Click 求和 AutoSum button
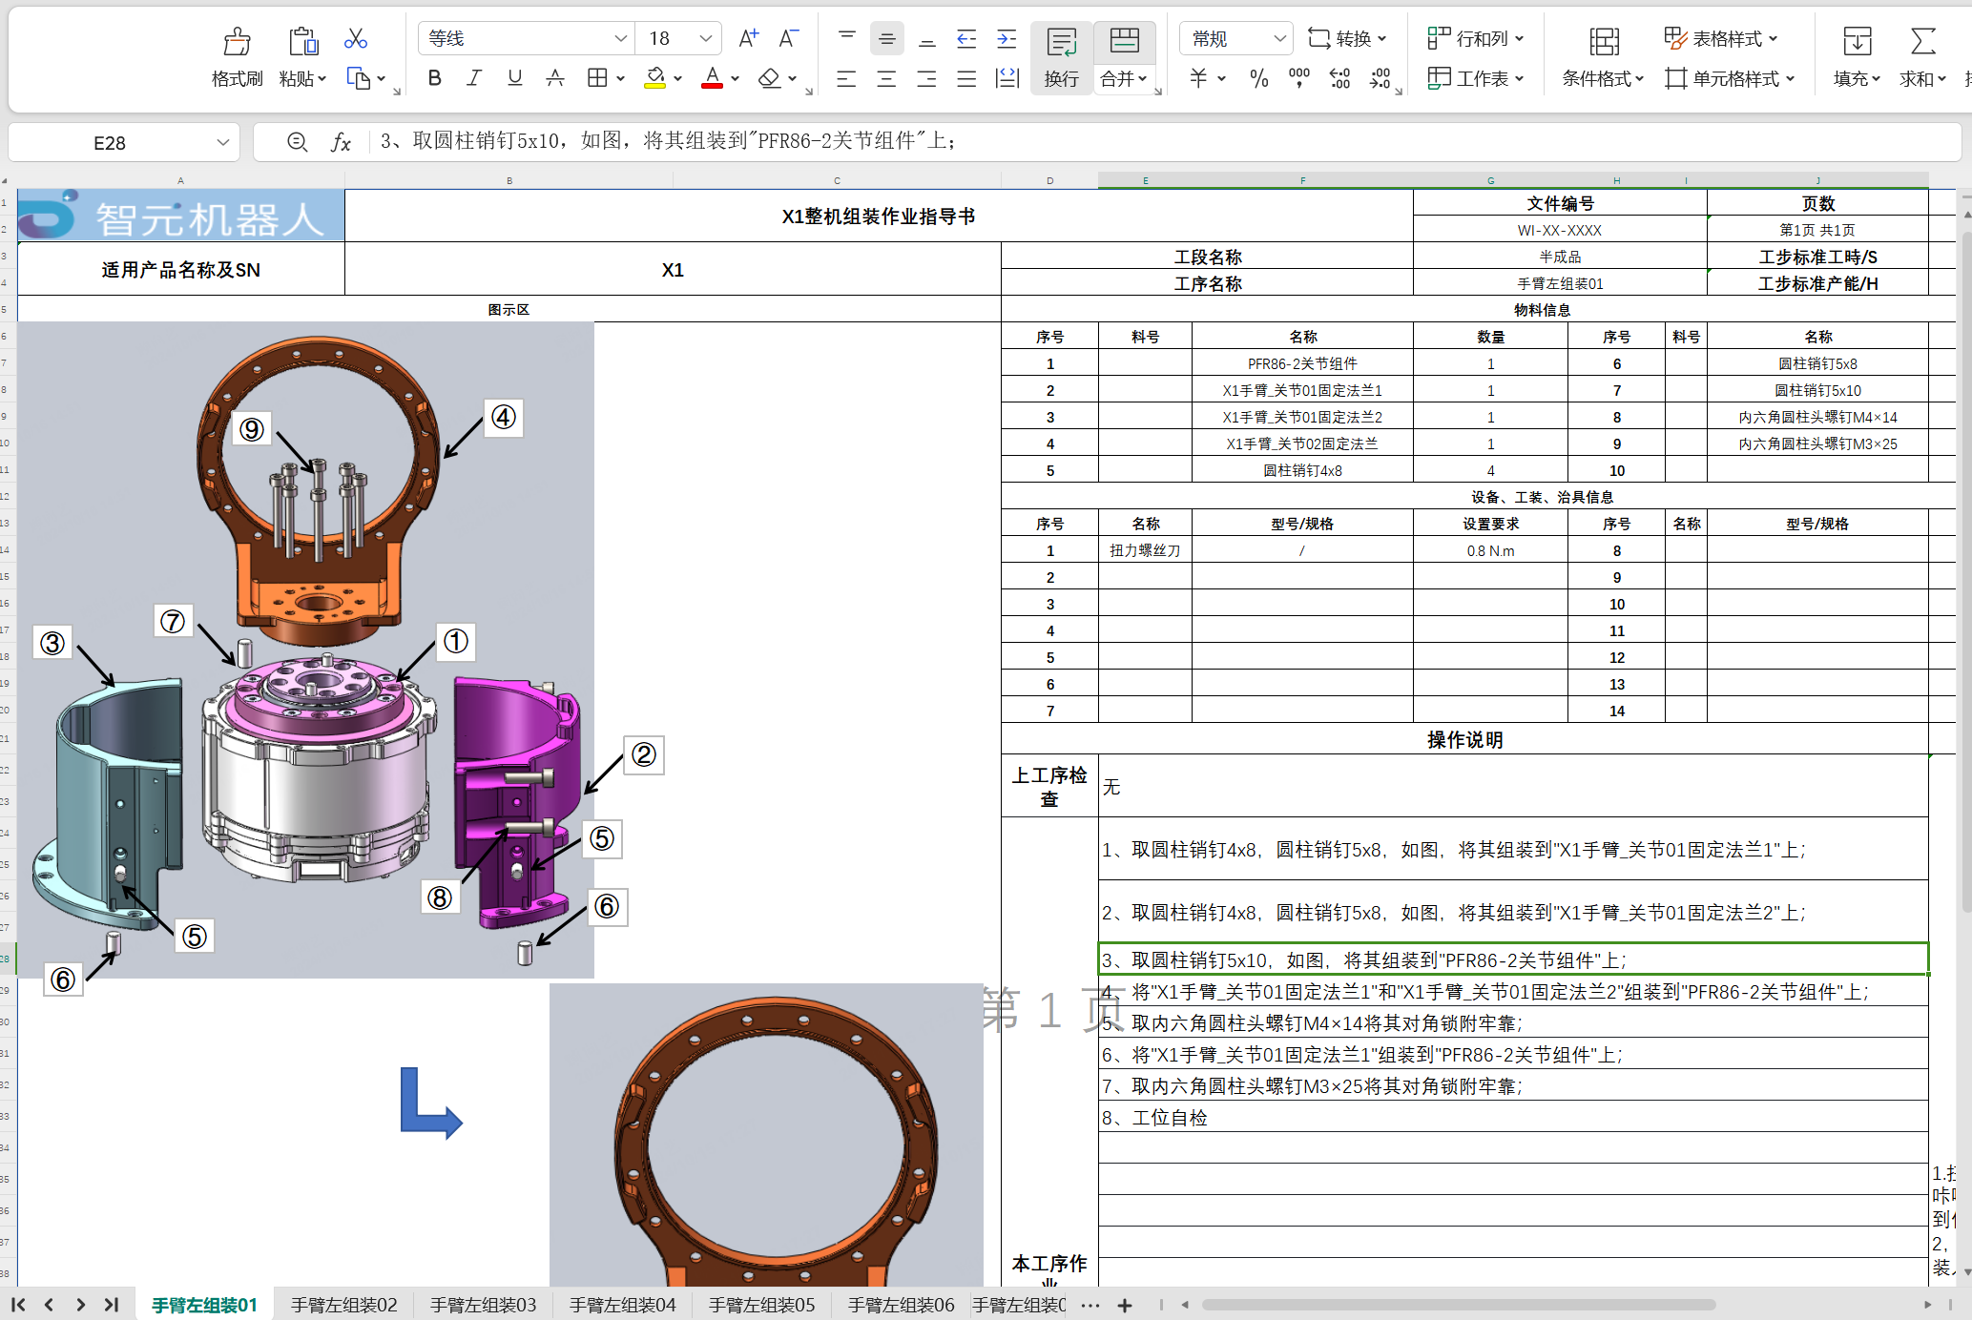The height and width of the screenshot is (1320, 1972). pyautogui.click(x=1922, y=57)
